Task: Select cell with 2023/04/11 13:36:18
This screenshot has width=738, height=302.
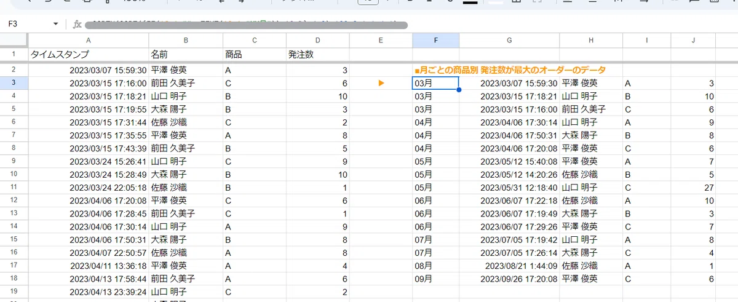Action: 89,266
